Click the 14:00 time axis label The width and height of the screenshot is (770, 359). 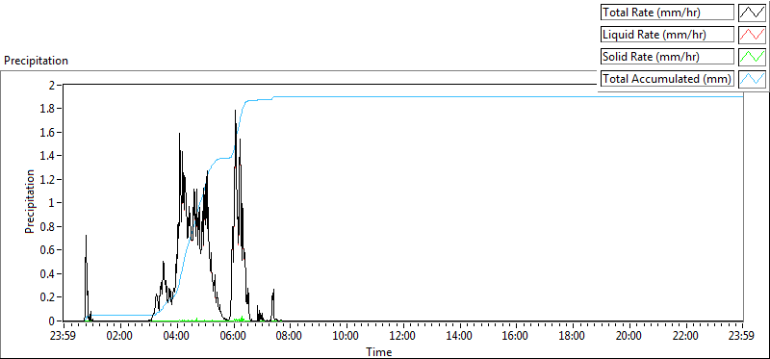point(460,336)
